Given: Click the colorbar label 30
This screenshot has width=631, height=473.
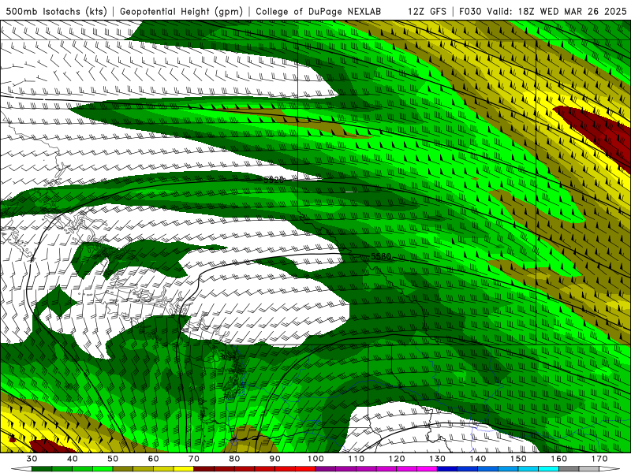Looking at the screenshot, I should (x=32, y=459).
